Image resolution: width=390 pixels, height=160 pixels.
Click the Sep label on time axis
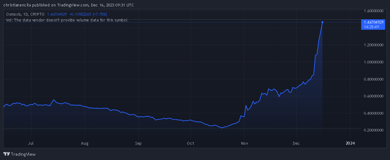coord(138,143)
